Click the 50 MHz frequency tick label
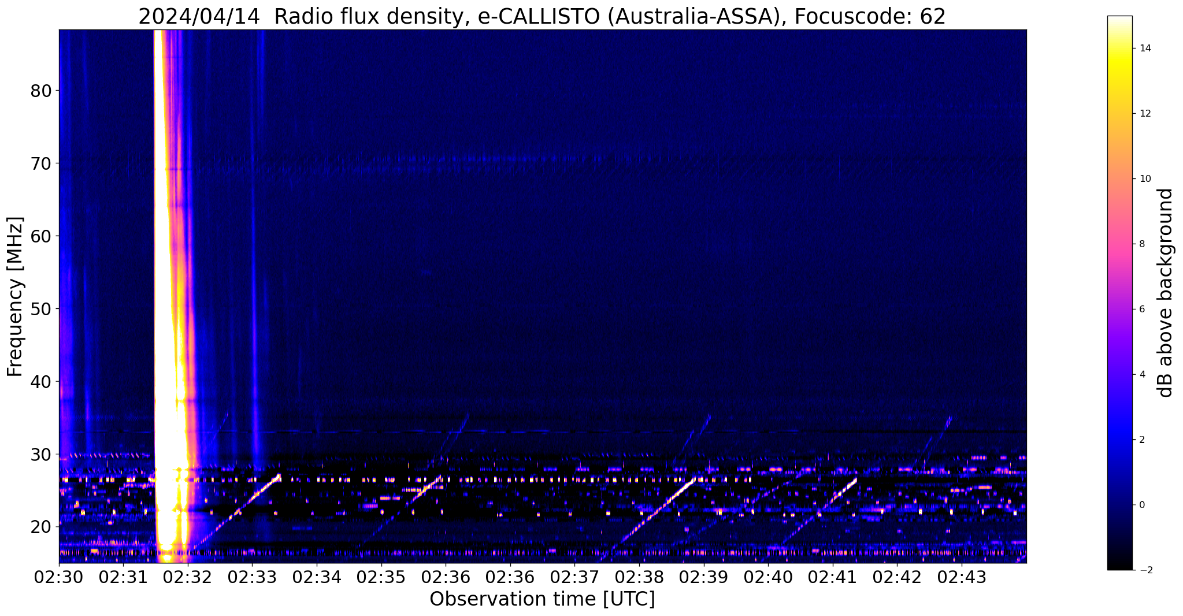 [40, 309]
